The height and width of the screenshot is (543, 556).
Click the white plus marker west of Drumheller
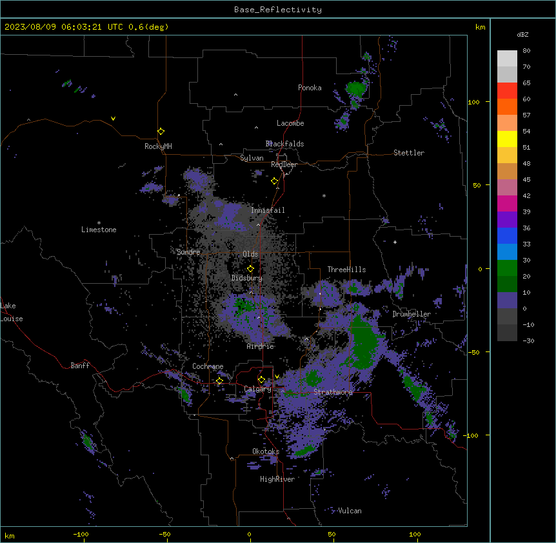coord(395,242)
